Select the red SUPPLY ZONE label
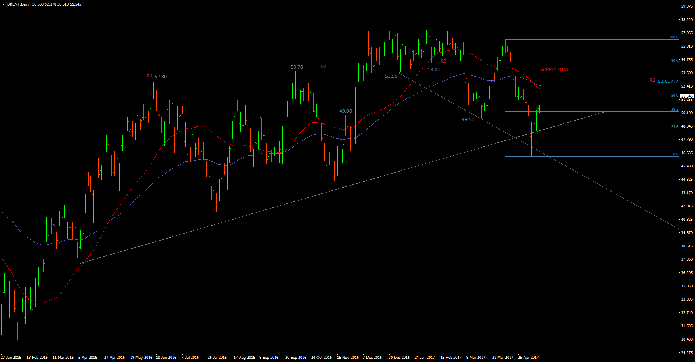Screen dimensions: 695x362 pyautogui.click(x=554, y=69)
